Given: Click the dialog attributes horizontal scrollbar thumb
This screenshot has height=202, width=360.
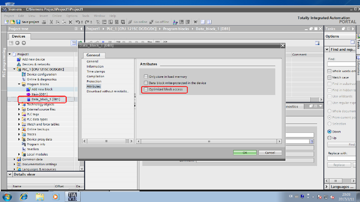Looking at the screenshot, I should click(209, 141).
